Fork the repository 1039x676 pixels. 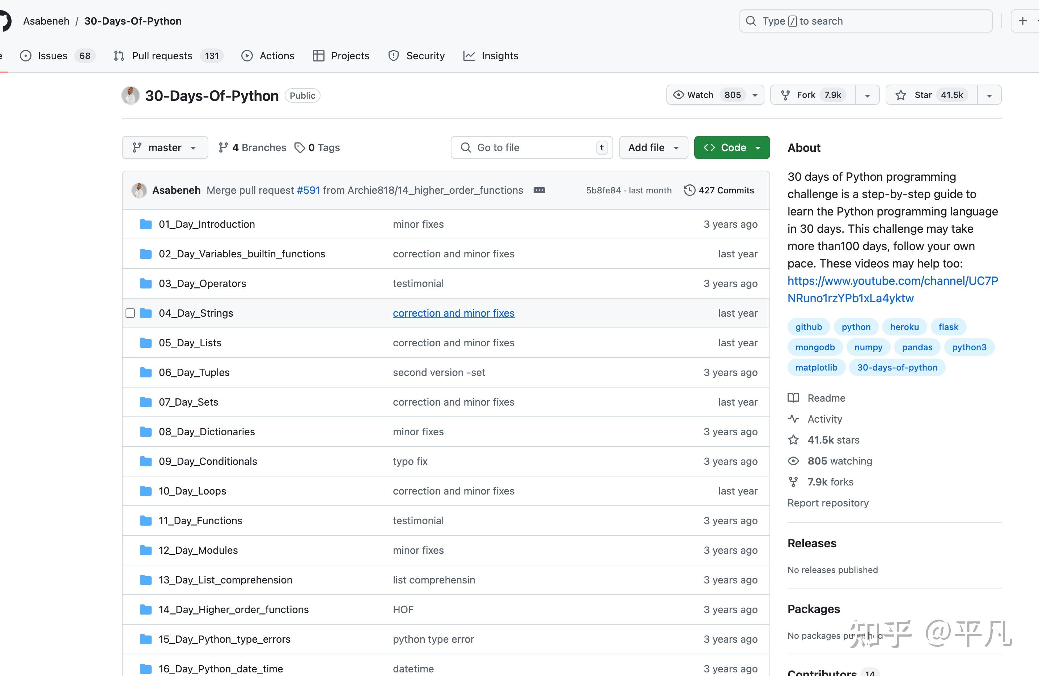813,95
